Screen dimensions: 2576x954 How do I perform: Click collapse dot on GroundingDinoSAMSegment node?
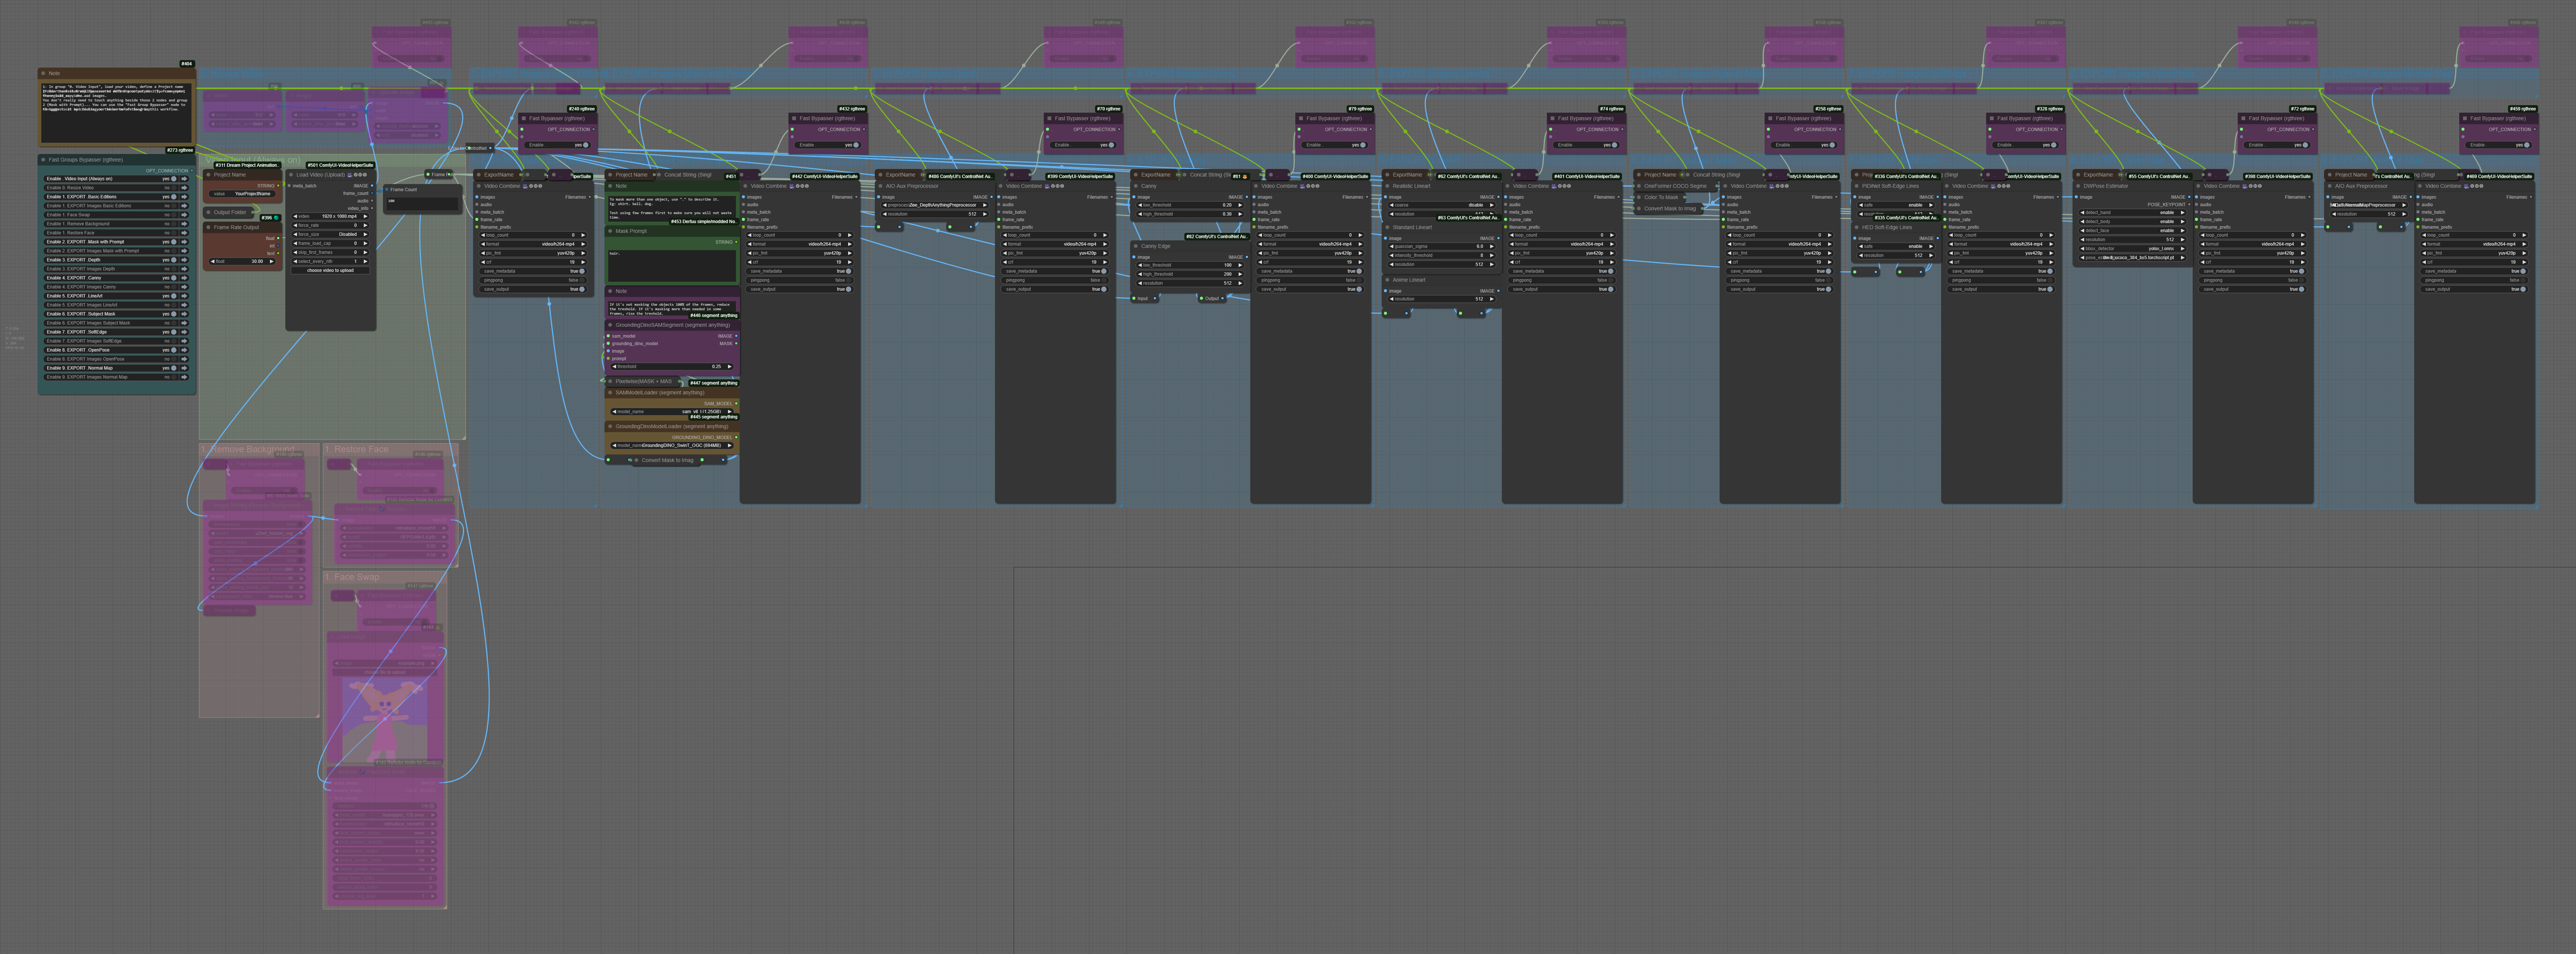(610, 325)
